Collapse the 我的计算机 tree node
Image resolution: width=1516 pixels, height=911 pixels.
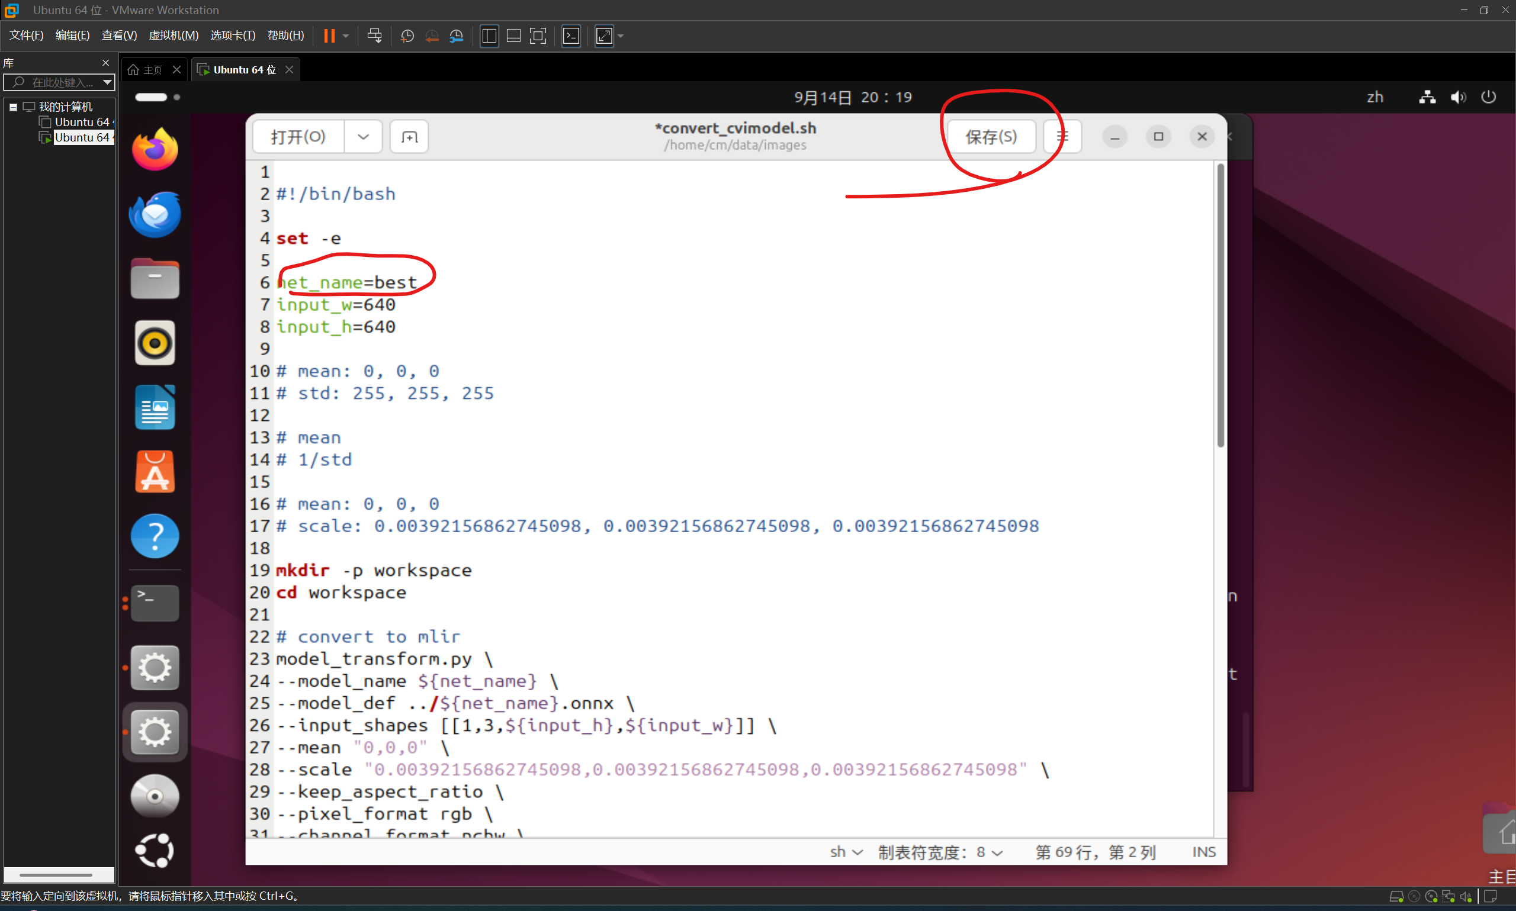[x=13, y=107]
